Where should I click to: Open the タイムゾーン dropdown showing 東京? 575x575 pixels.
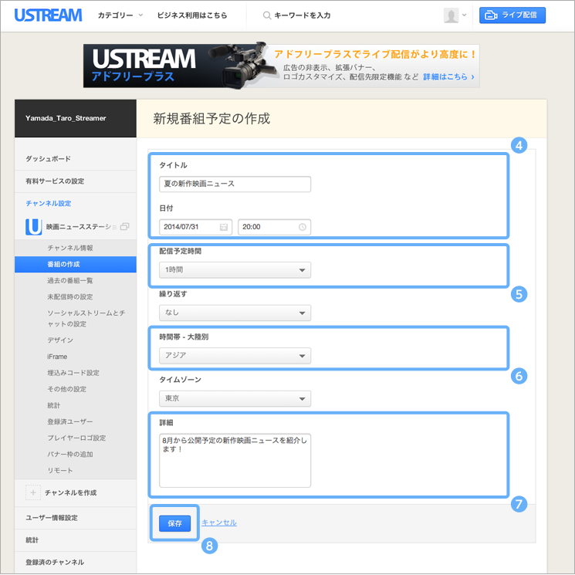click(235, 398)
